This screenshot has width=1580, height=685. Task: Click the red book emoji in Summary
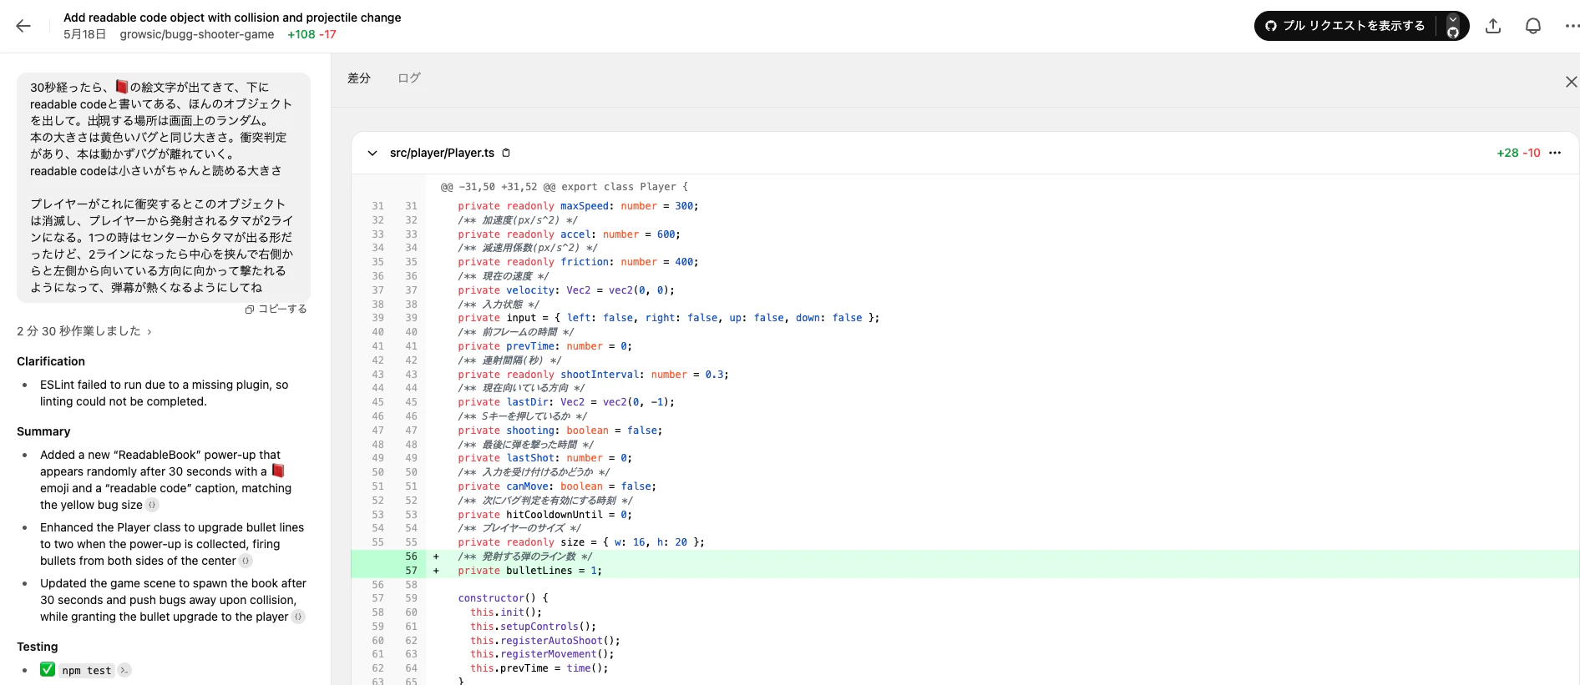coord(278,471)
